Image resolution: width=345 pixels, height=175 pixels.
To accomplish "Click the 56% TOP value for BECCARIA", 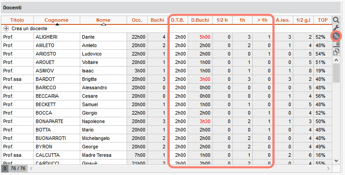I will click(320, 96).
